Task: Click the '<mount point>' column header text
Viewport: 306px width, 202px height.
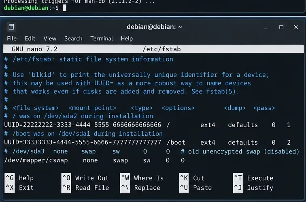Action: click(92, 108)
